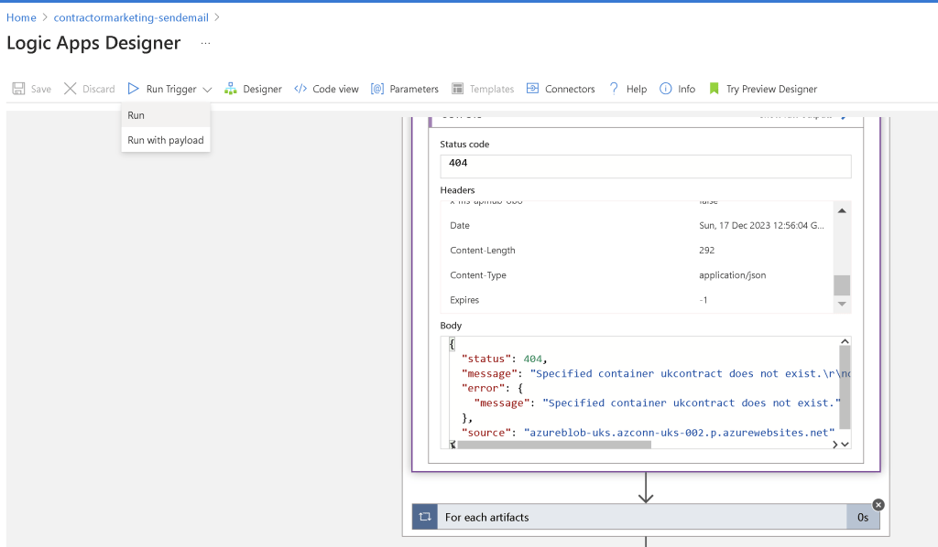Expand the Run Trigger dropdown chevron
Image resolution: width=938 pixels, height=547 pixels.
tap(208, 90)
